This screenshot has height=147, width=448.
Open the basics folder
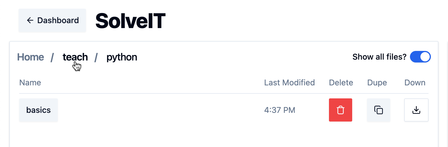[38, 110]
